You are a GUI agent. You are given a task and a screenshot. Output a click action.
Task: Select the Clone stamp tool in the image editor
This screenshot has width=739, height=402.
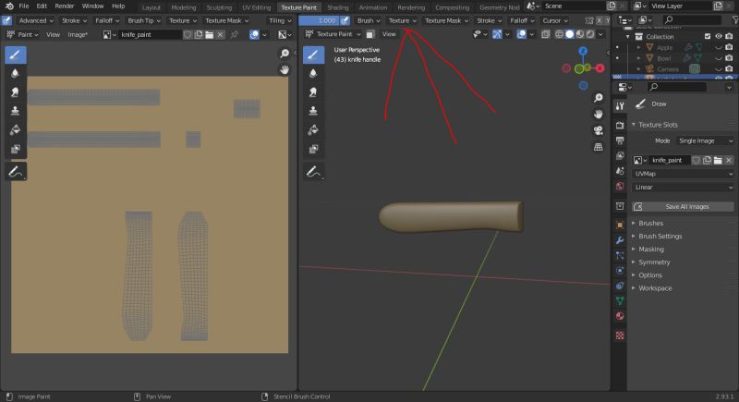[x=15, y=111]
